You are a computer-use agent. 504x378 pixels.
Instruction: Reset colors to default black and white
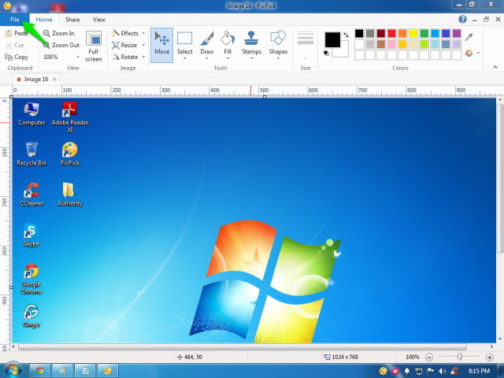click(327, 53)
